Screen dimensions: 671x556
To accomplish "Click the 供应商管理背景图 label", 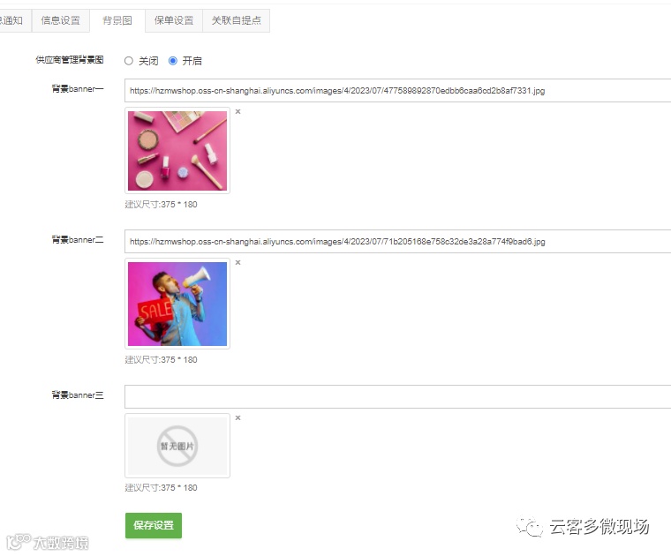I will (x=70, y=60).
